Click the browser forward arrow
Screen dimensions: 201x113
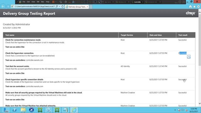(x=8, y=6)
